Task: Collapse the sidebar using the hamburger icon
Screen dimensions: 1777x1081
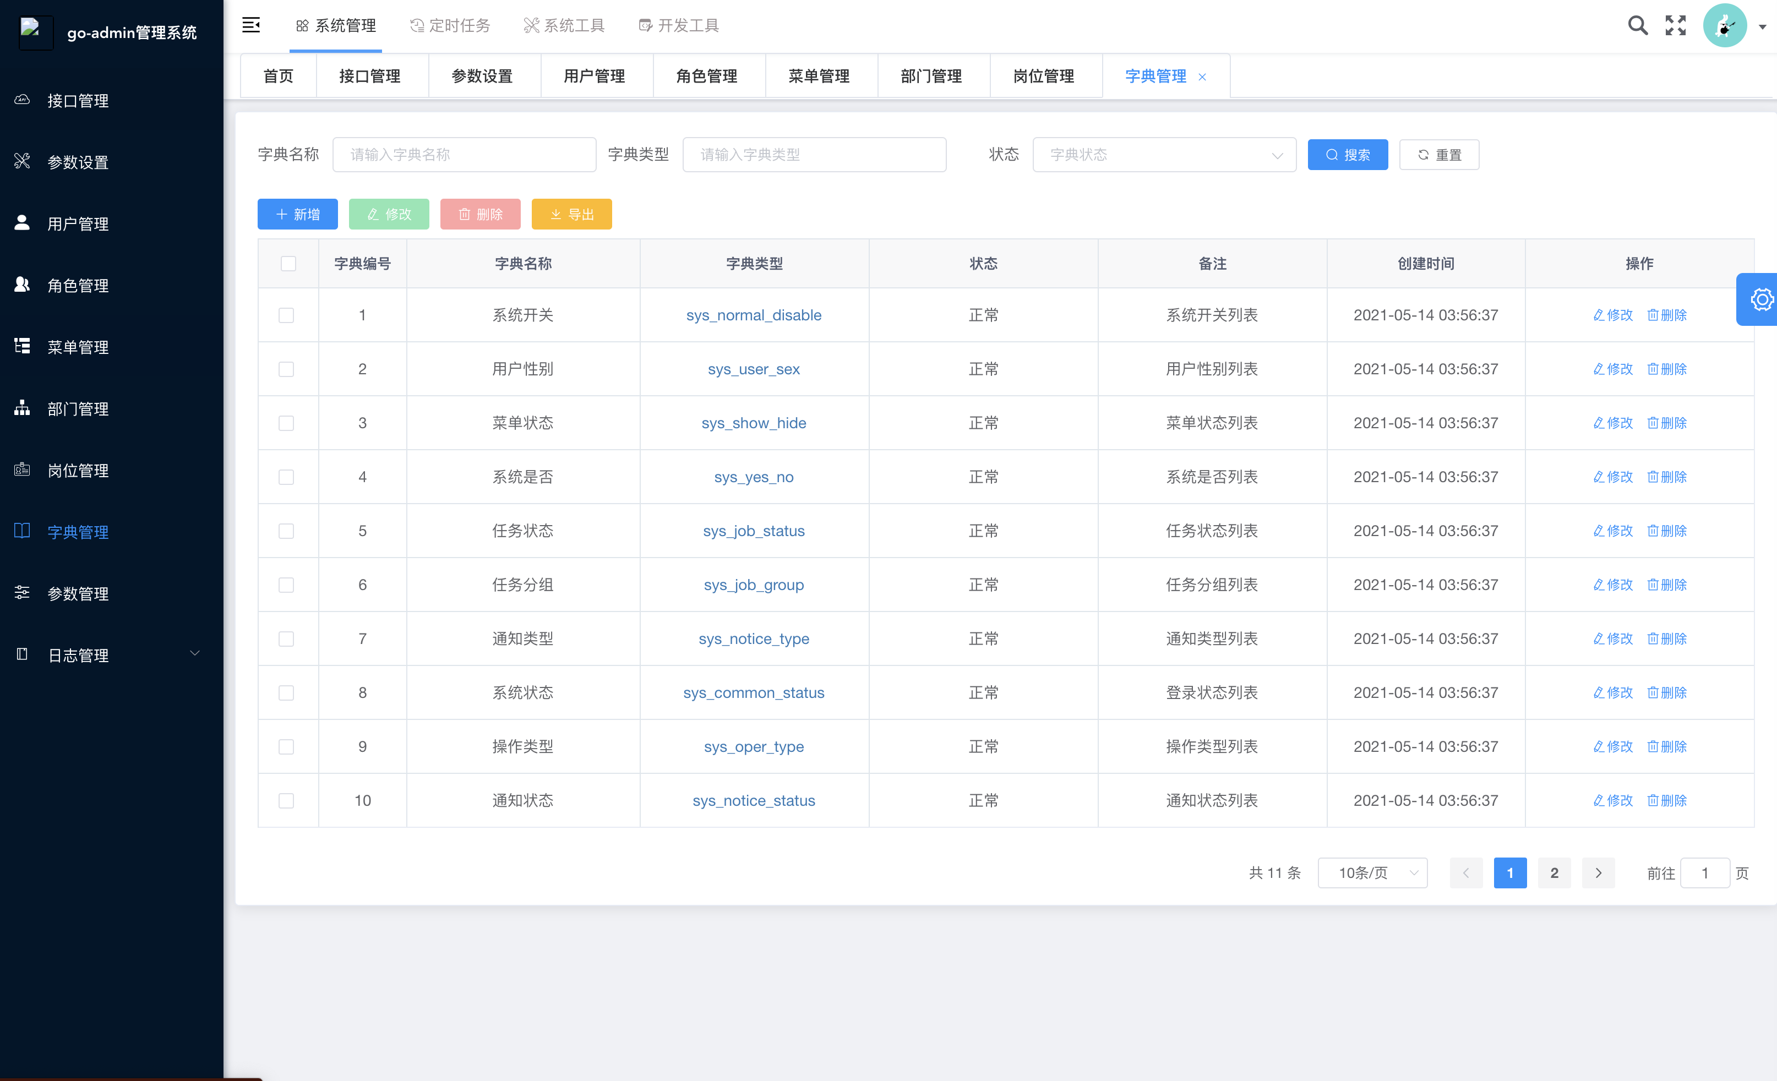Action: coord(251,25)
